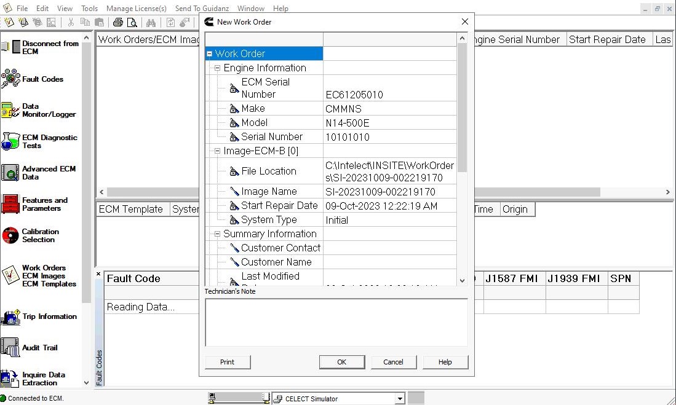Image resolution: width=676 pixels, height=405 pixels.
Task: Collapse the Image-ECM-B [0] node
Action: (x=217, y=151)
